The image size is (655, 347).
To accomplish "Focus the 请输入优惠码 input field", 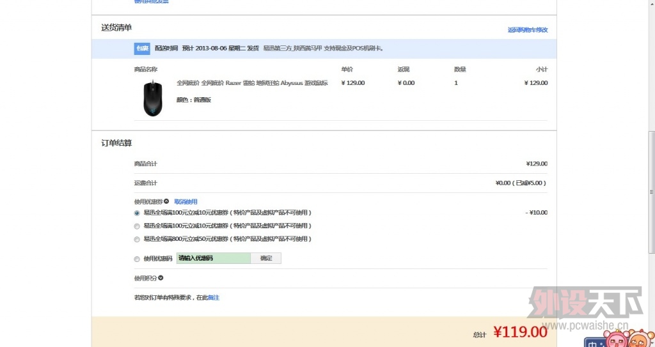I will coord(214,258).
